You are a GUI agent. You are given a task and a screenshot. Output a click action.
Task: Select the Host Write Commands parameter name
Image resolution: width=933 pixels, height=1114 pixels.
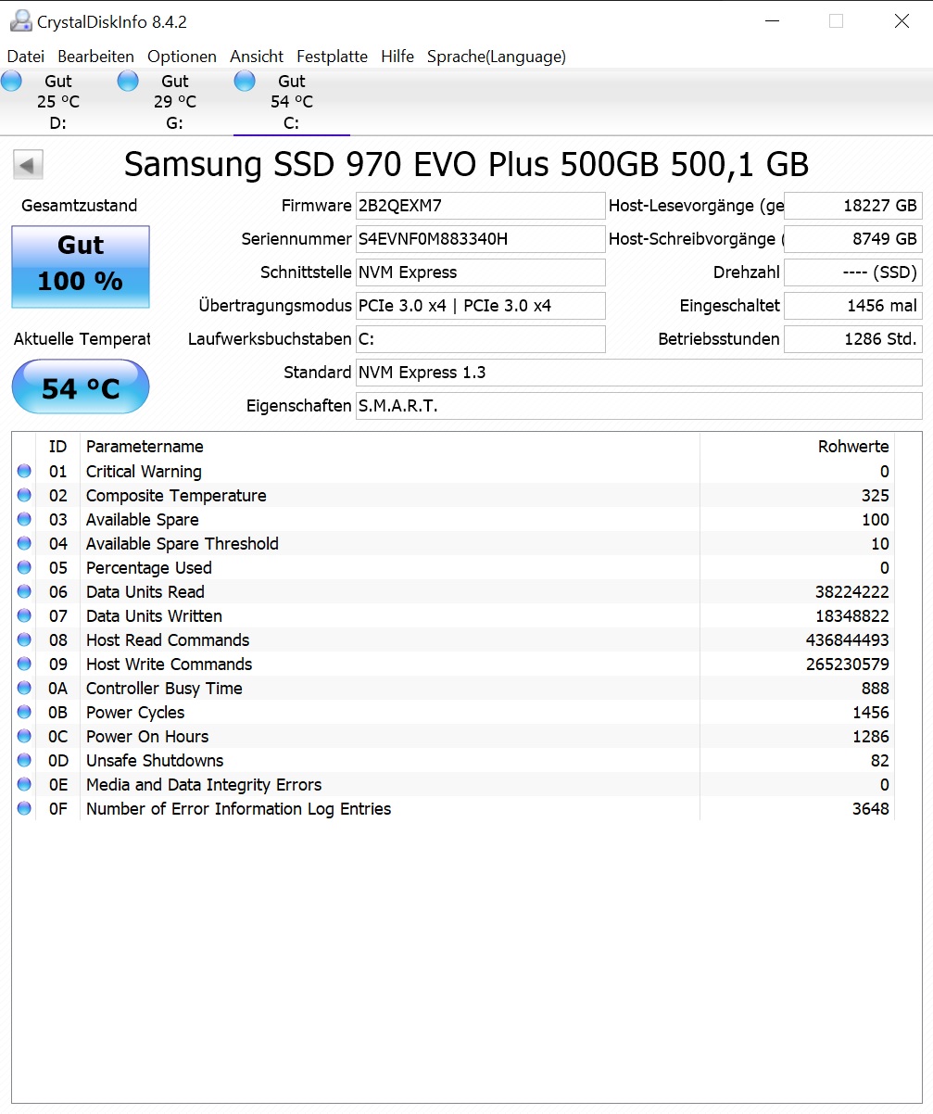point(169,665)
